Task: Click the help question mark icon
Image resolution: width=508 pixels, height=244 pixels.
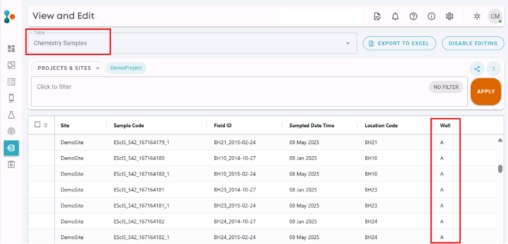Action: click(x=413, y=16)
